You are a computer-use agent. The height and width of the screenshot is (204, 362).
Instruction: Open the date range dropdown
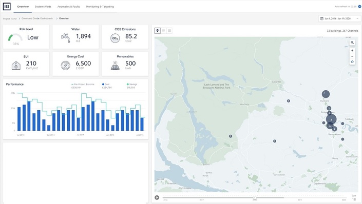(339, 18)
